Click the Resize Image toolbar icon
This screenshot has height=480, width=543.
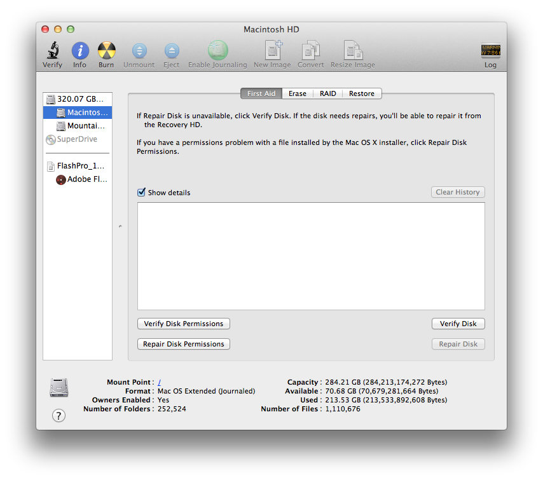[x=353, y=50]
